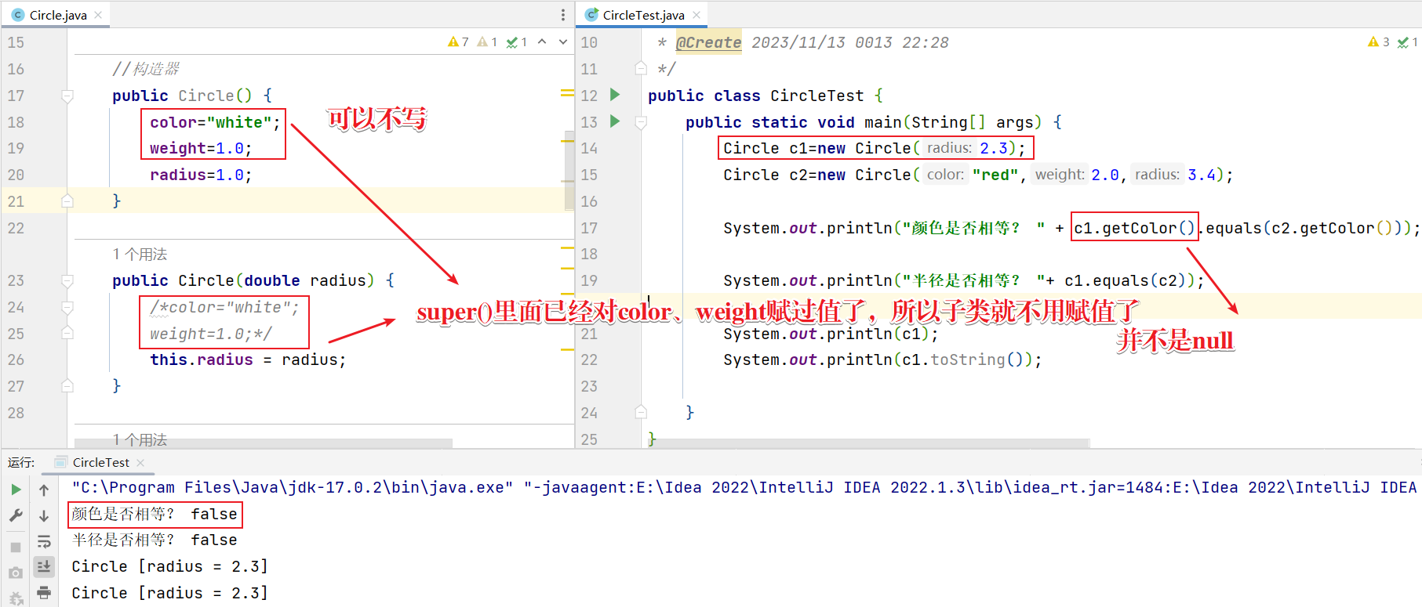Viewport: 1422px width, 607px height.
Task: Click the 'radius:' parameter hint on line 14
Action: (949, 148)
